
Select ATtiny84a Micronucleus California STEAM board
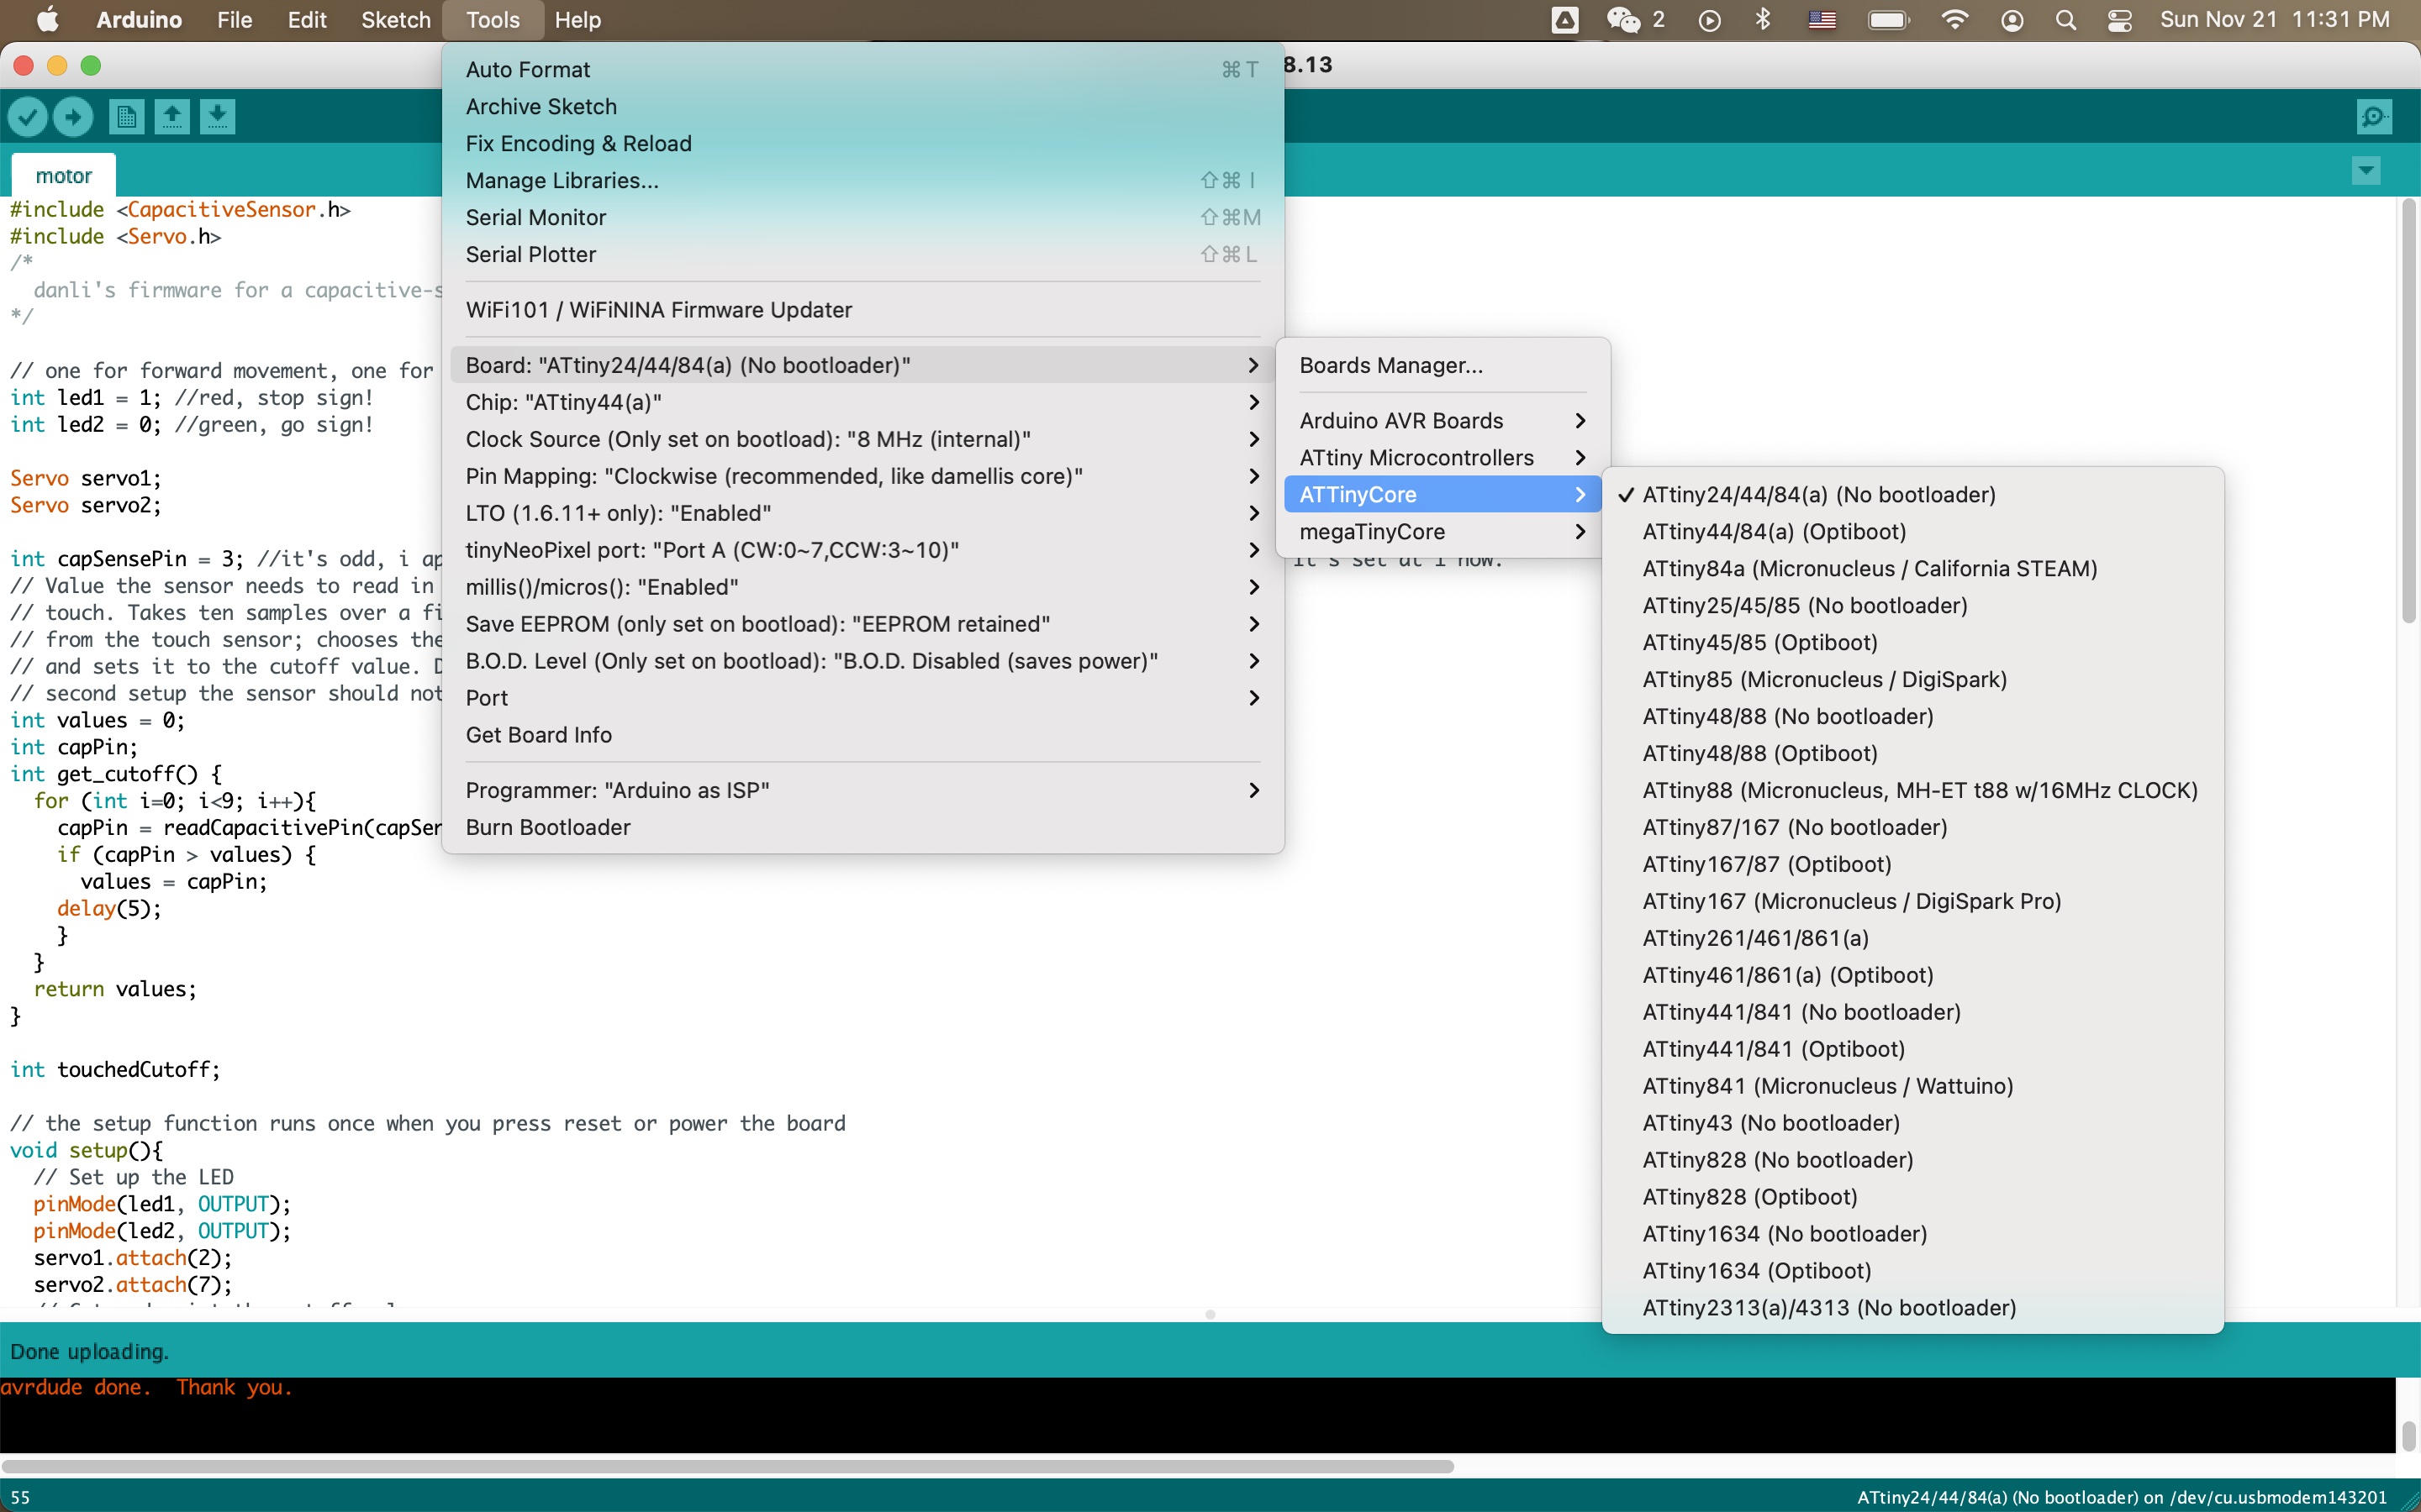pyautogui.click(x=1912, y=569)
